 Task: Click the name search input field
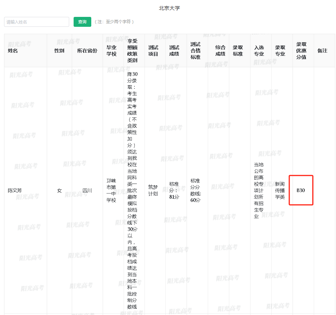coord(37,22)
